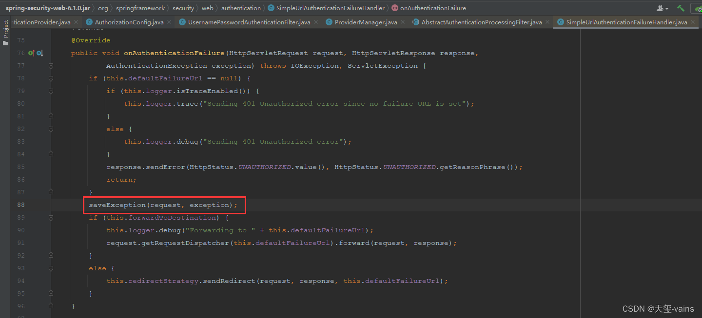
Task: Click line number 85 in the gutter
Action: pos(20,167)
